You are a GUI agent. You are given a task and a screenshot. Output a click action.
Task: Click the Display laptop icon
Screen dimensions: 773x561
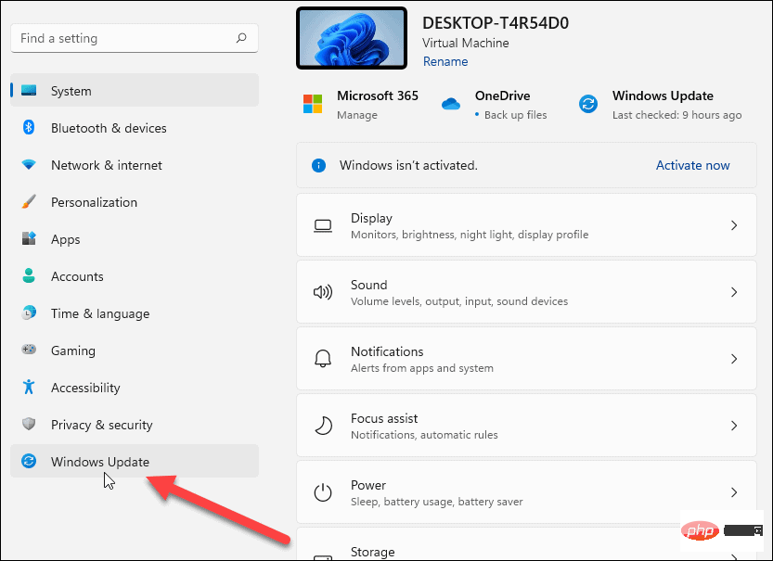323,225
